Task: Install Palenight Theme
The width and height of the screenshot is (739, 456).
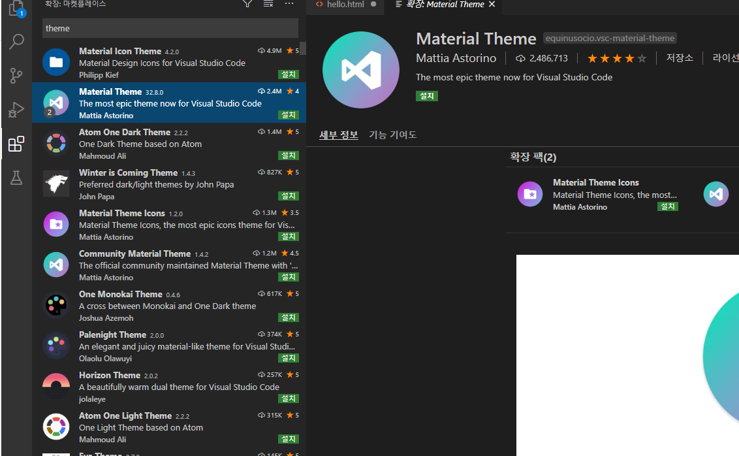Action: pos(289,359)
